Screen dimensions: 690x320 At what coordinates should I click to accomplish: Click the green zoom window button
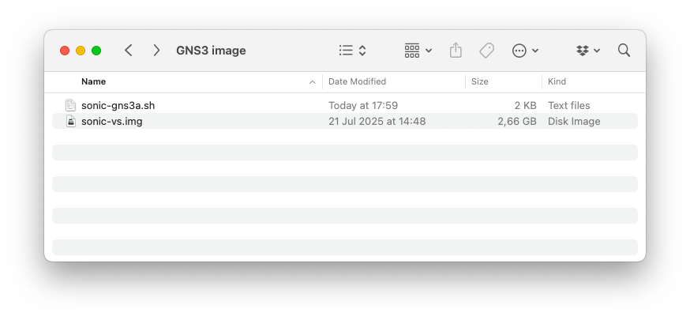96,51
